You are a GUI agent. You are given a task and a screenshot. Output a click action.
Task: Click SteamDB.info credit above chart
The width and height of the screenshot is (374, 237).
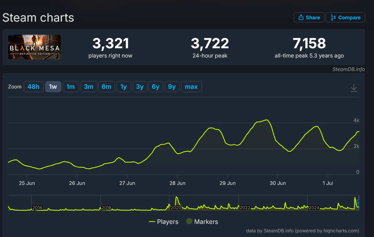pyautogui.click(x=349, y=69)
